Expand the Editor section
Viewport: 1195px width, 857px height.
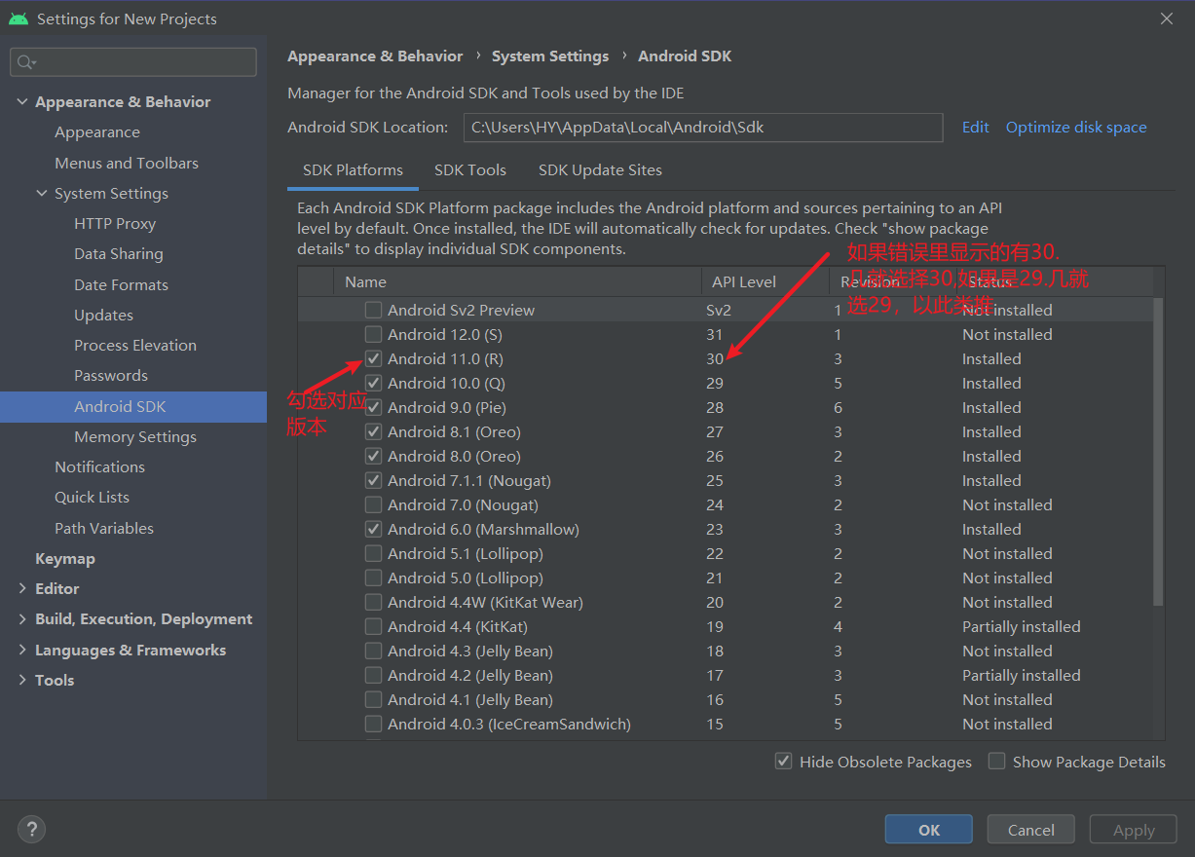(x=22, y=588)
